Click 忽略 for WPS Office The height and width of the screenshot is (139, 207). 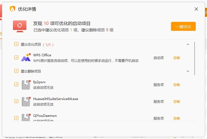[x=177, y=58]
